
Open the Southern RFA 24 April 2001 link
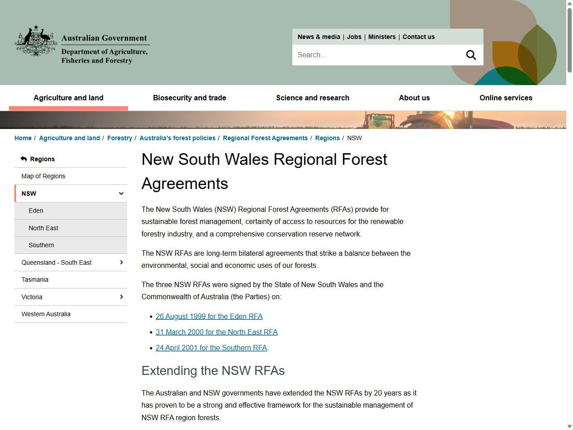click(x=211, y=348)
